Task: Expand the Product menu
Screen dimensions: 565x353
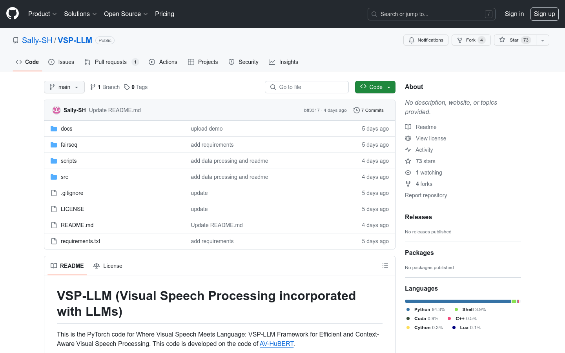Action: tap(42, 14)
